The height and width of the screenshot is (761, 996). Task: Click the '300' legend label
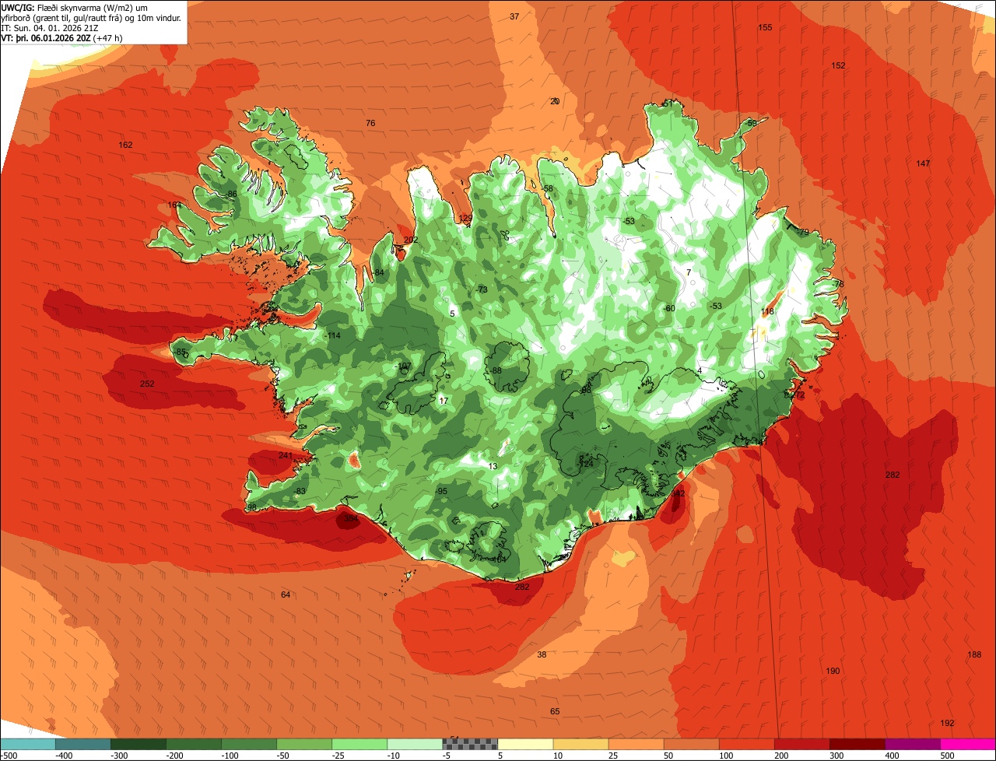click(836, 755)
